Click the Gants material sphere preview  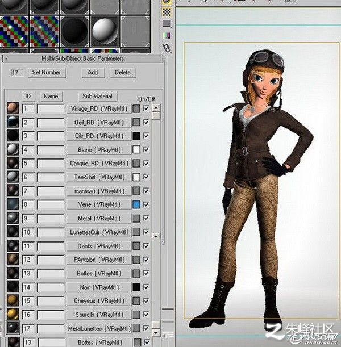click(13, 246)
